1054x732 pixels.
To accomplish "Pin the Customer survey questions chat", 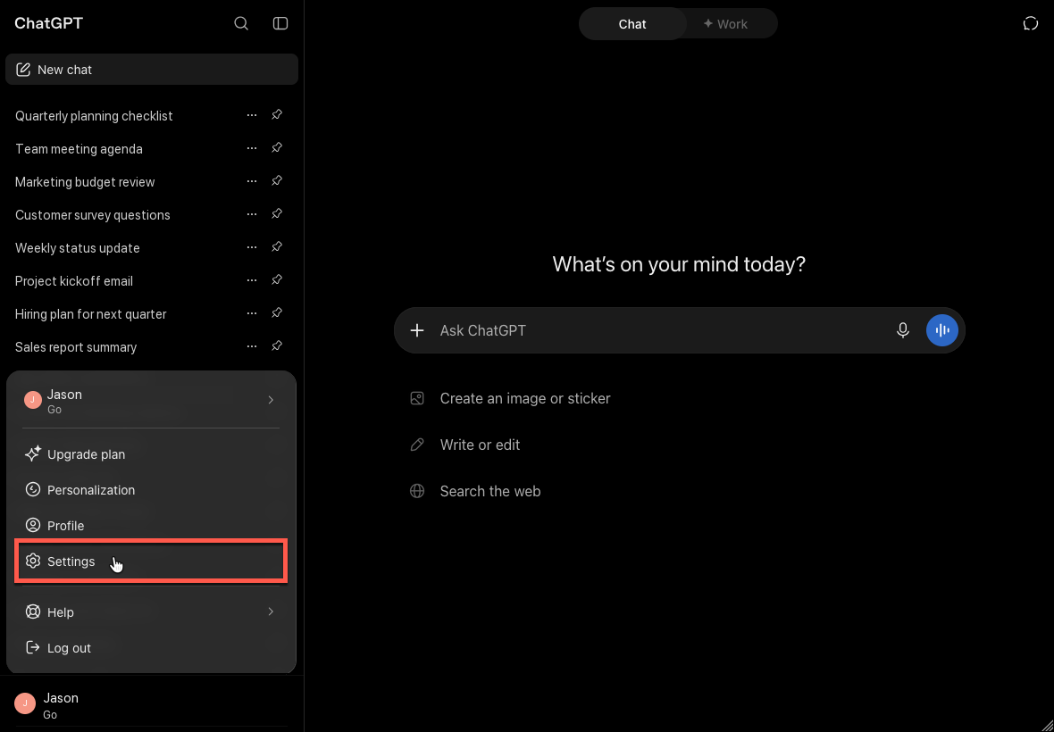I will click(x=276, y=213).
